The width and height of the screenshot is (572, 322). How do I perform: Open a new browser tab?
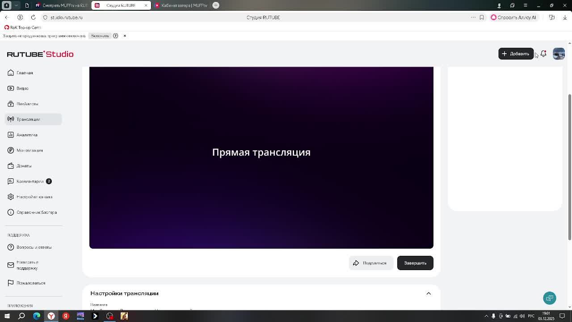[216, 5]
